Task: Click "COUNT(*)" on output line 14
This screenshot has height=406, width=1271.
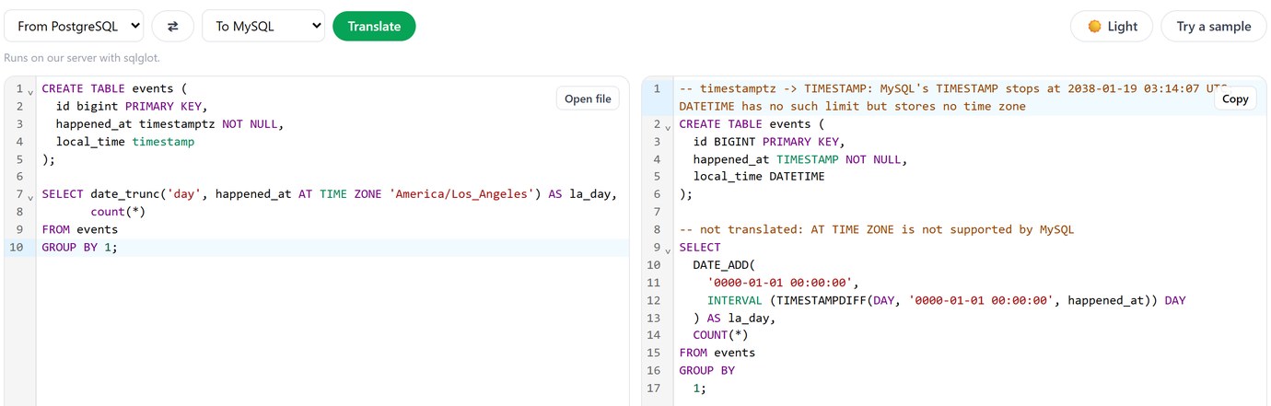Action: pos(721,335)
